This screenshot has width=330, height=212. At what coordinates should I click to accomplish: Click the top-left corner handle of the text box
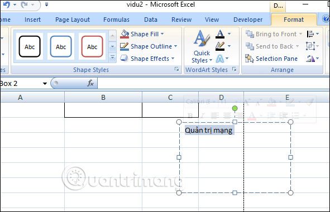pos(179,122)
